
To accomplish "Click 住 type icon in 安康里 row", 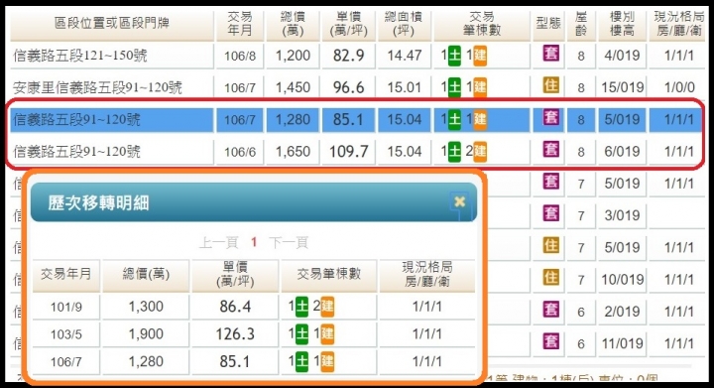I will tap(551, 85).
